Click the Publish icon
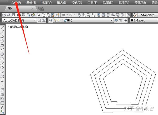158x115 pixels. tap(28, 15)
